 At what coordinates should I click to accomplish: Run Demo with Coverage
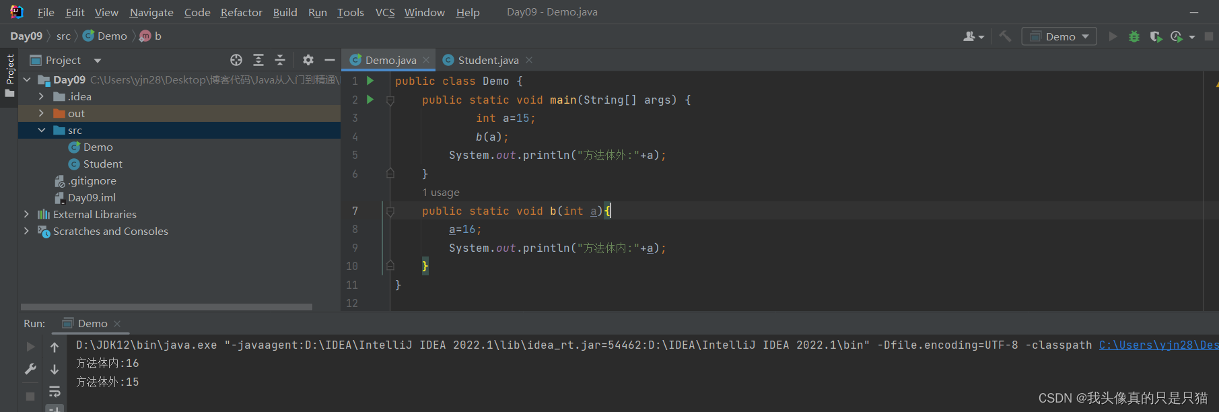(x=1156, y=36)
